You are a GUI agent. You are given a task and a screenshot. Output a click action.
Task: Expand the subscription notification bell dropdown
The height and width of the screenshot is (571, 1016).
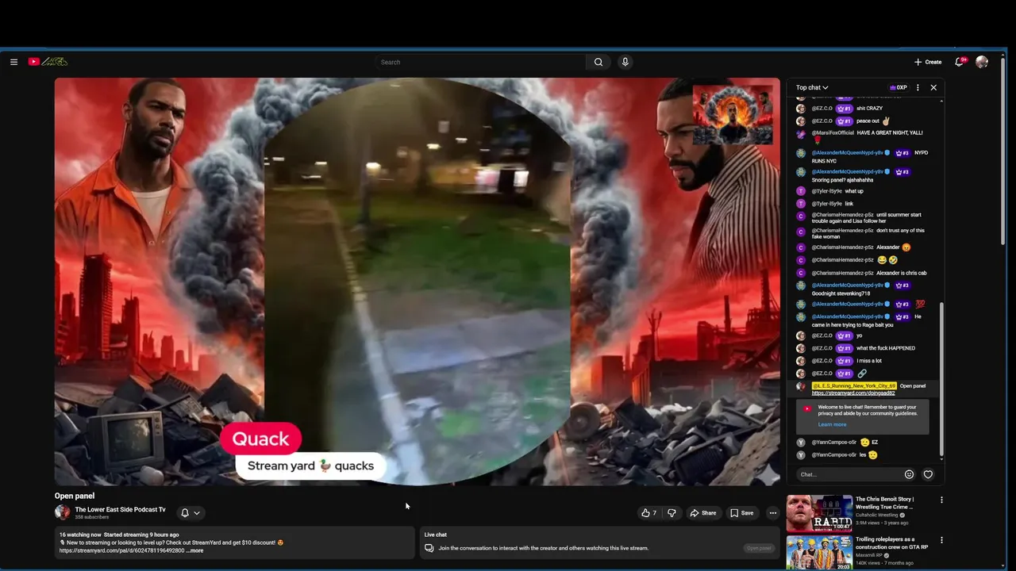click(x=190, y=513)
